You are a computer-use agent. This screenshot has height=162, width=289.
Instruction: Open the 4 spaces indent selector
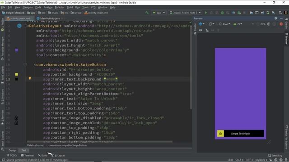261,160
